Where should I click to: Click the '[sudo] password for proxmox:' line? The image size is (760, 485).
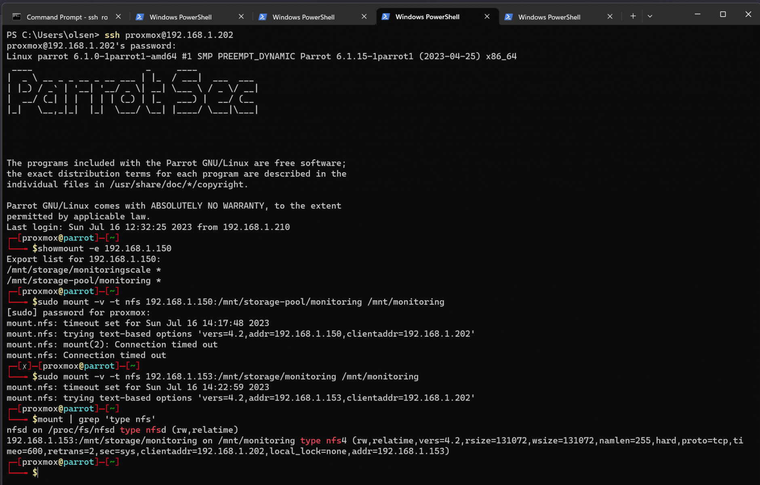(x=78, y=313)
